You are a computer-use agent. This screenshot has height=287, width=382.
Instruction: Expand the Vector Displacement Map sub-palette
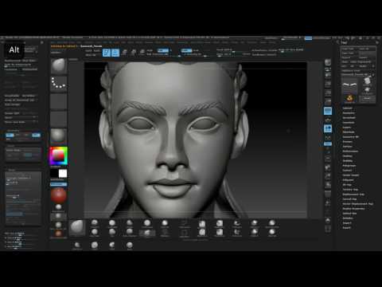coord(357,204)
